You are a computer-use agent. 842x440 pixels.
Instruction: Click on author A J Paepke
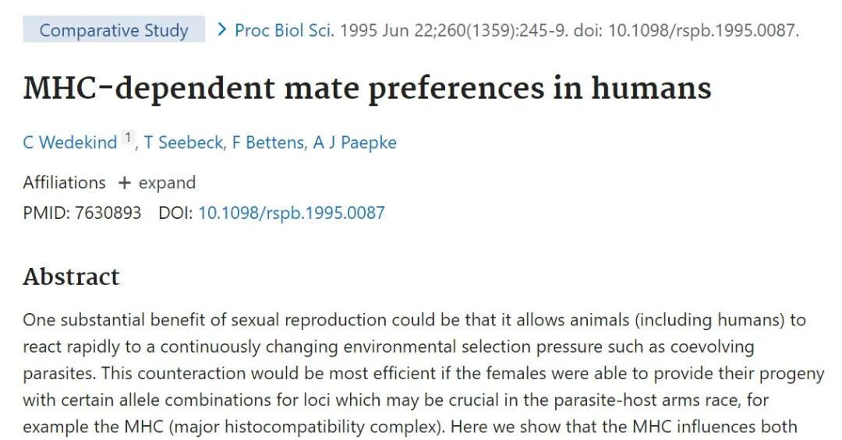coord(355,143)
